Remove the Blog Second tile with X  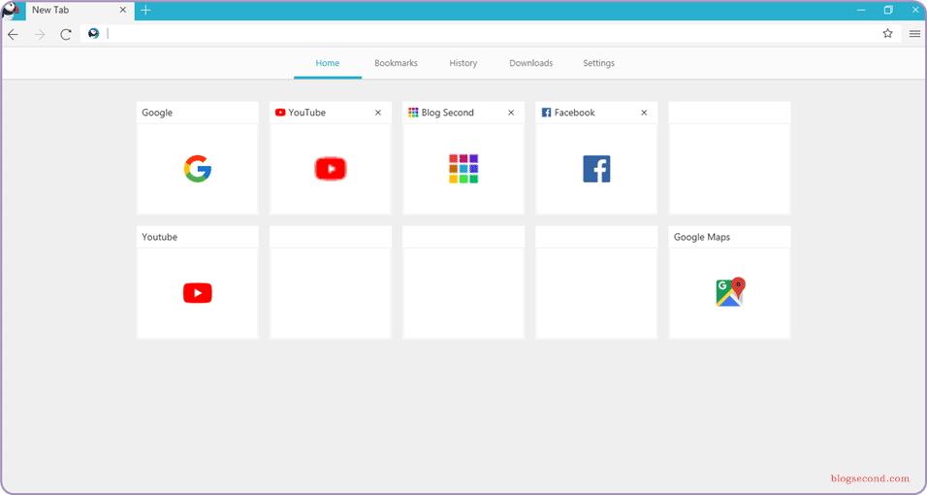[x=511, y=113]
